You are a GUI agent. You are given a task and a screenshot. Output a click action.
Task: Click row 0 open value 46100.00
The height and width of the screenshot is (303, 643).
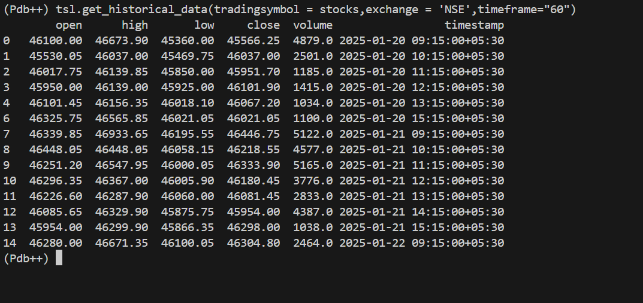56,41
